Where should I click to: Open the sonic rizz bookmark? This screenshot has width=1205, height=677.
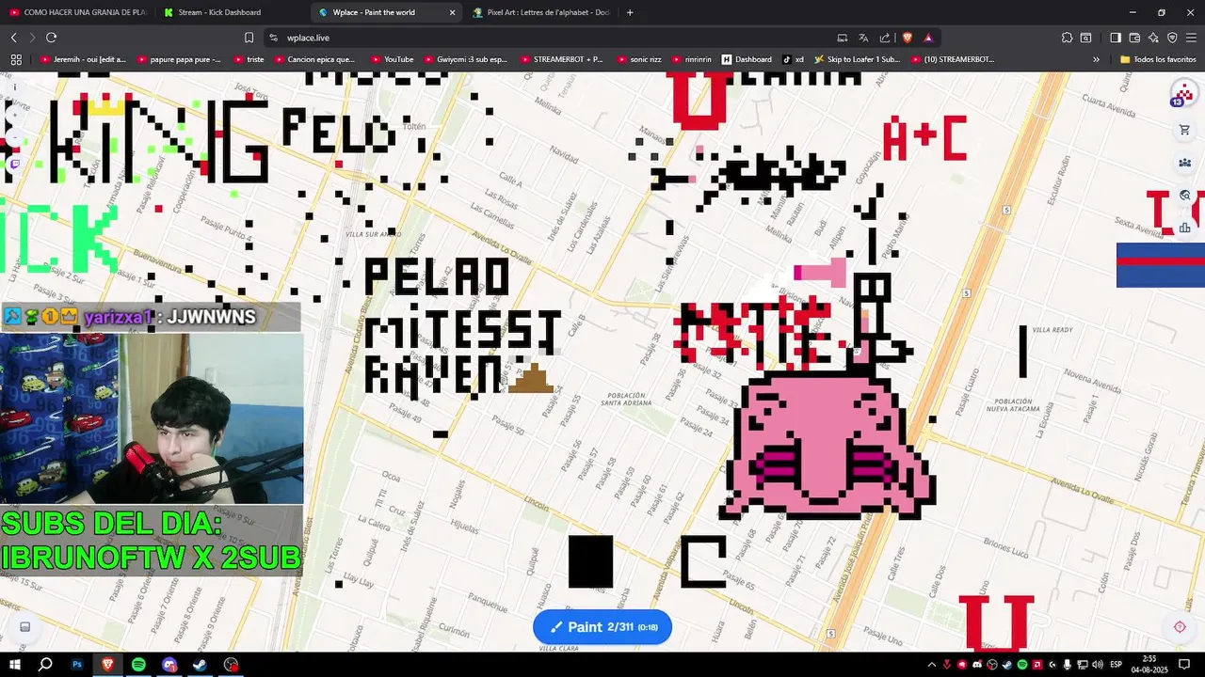(x=639, y=59)
